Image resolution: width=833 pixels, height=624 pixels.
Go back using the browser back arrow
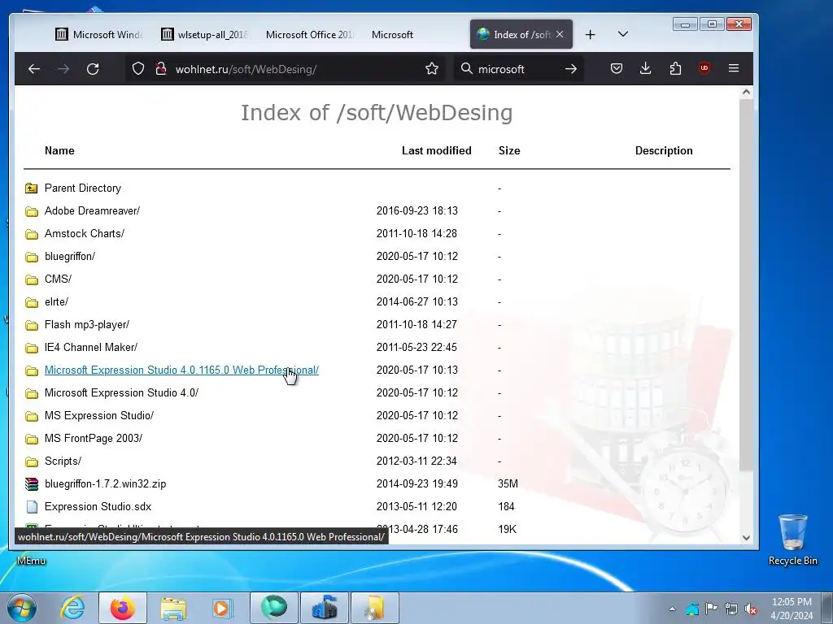click(34, 69)
